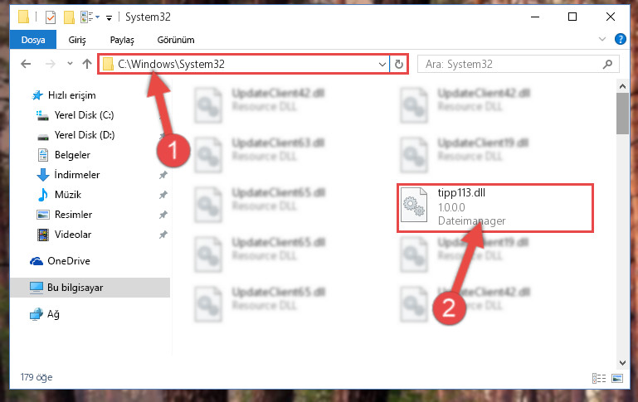638x402 pixels.
Task: Click the vertical scrollbar thumb
Action: pos(622,114)
